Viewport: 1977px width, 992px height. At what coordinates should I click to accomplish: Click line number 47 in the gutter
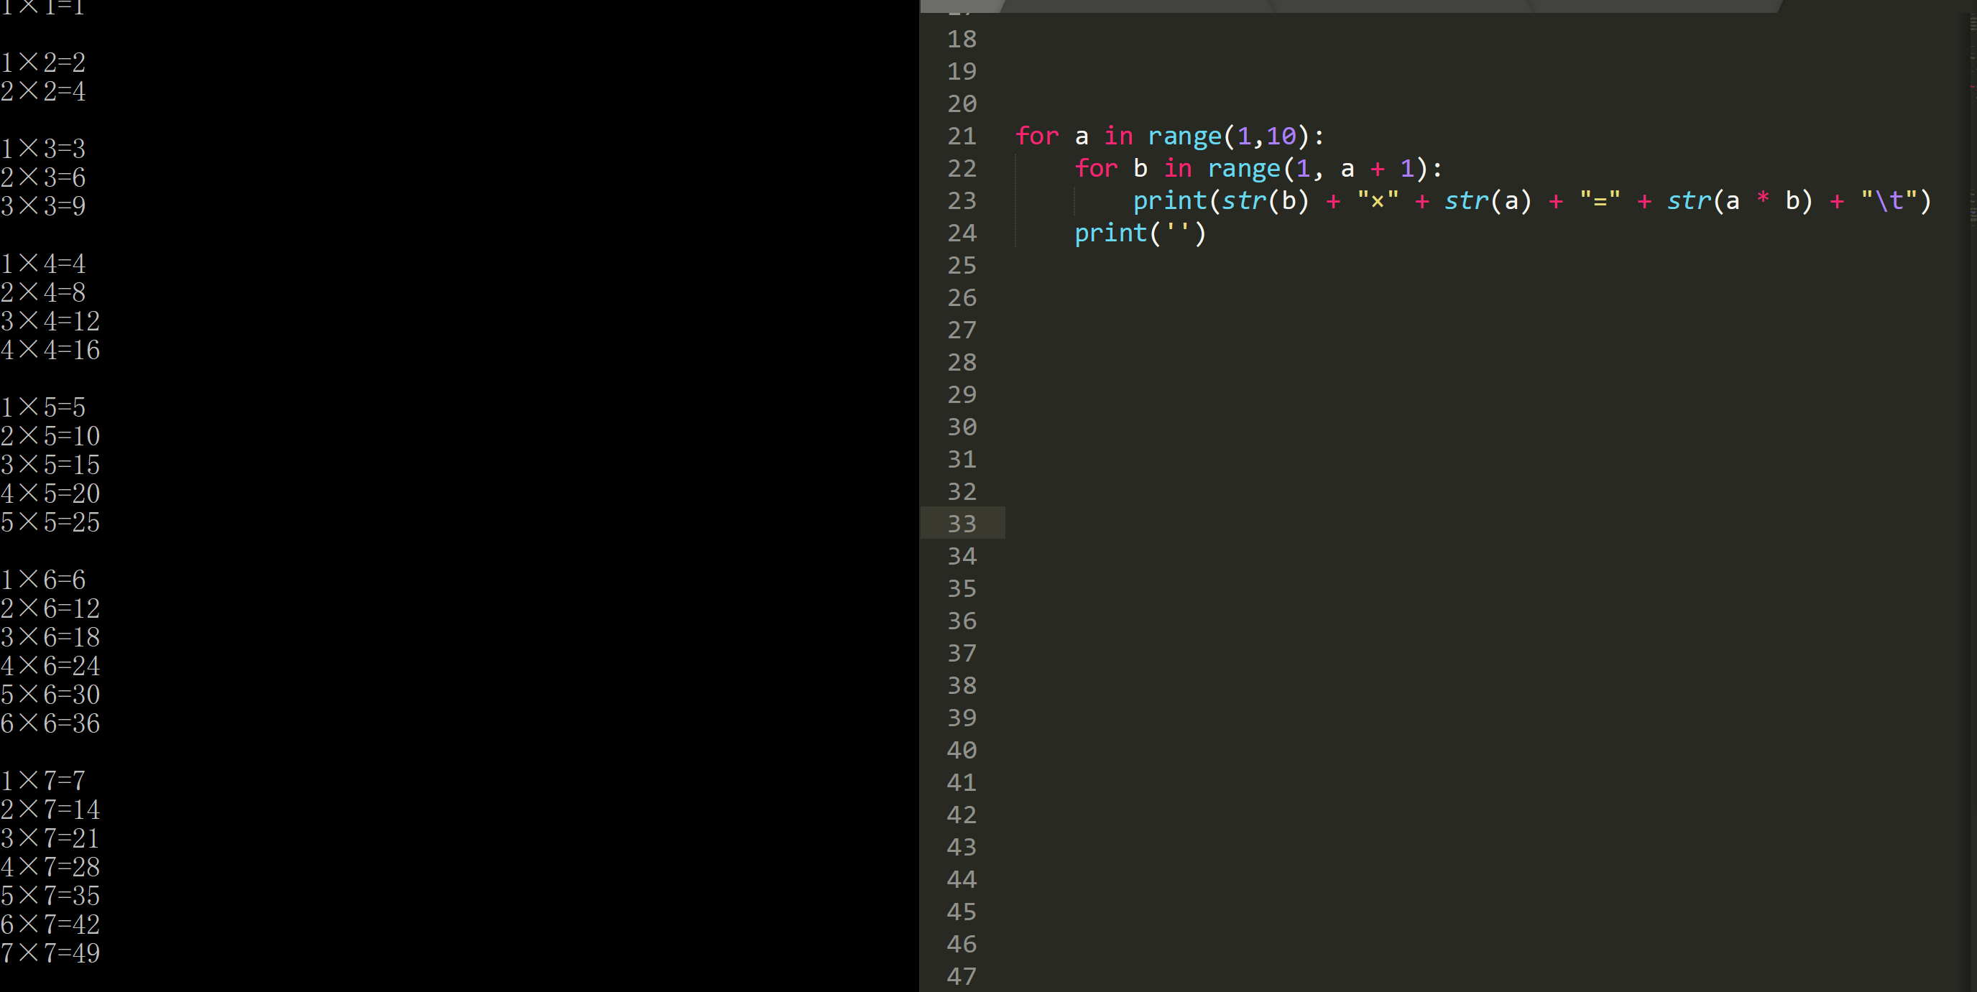962,976
